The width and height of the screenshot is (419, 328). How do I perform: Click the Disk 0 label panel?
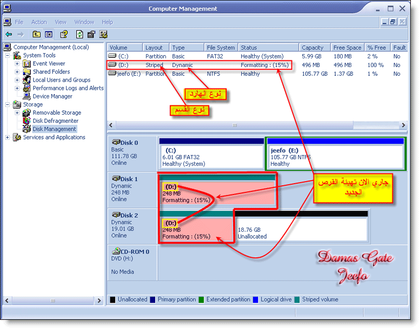click(132, 153)
